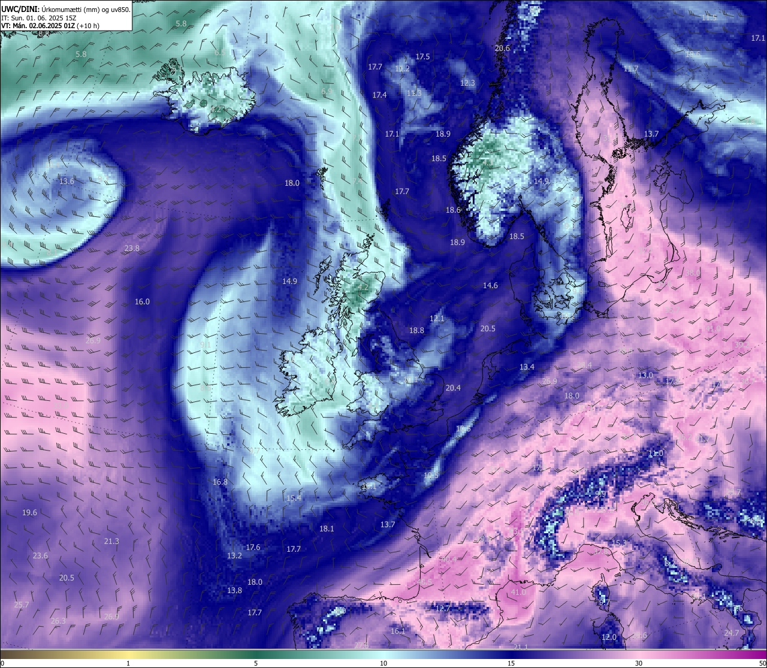Image resolution: width=767 pixels, height=668 pixels.
Task: Click the 13.8 value label
Action: [234, 590]
